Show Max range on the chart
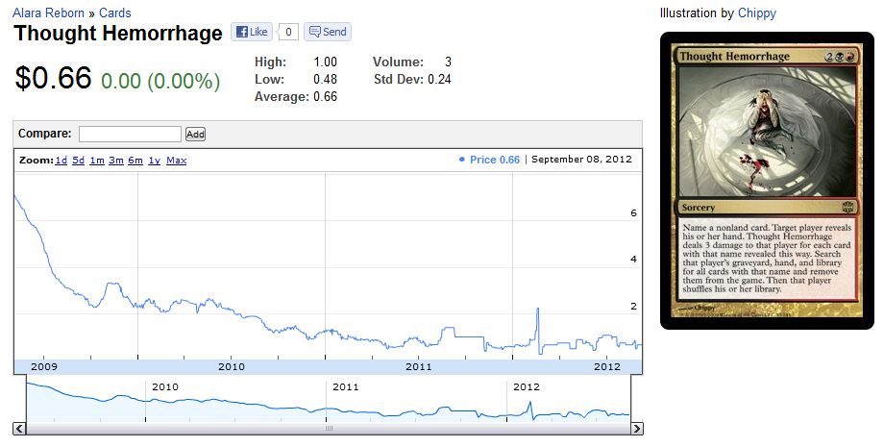The width and height of the screenshot is (884, 447). click(x=176, y=161)
